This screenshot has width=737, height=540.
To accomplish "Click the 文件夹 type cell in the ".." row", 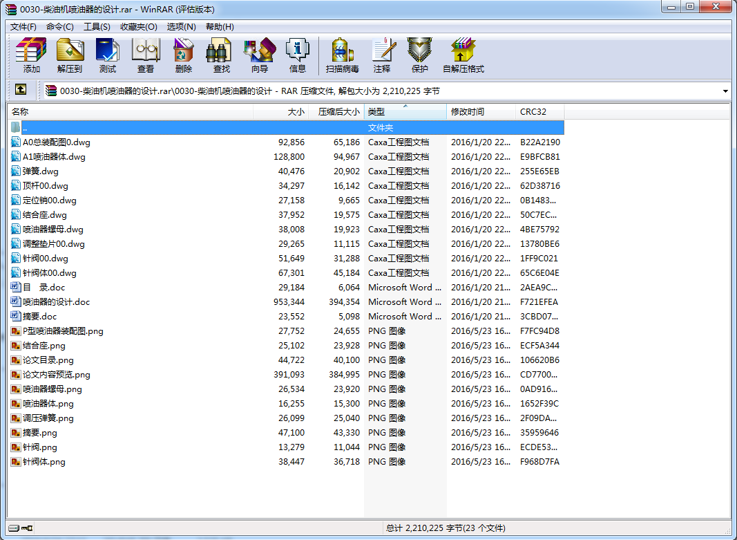I will coord(381,127).
